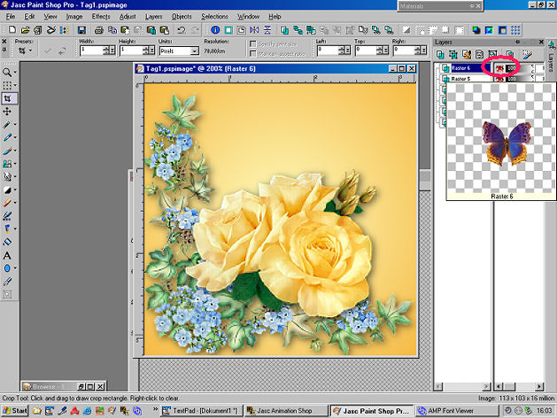The height and width of the screenshot is (418, 557).
Task: Select the Flood Fill tool
Action: point(7,242)
